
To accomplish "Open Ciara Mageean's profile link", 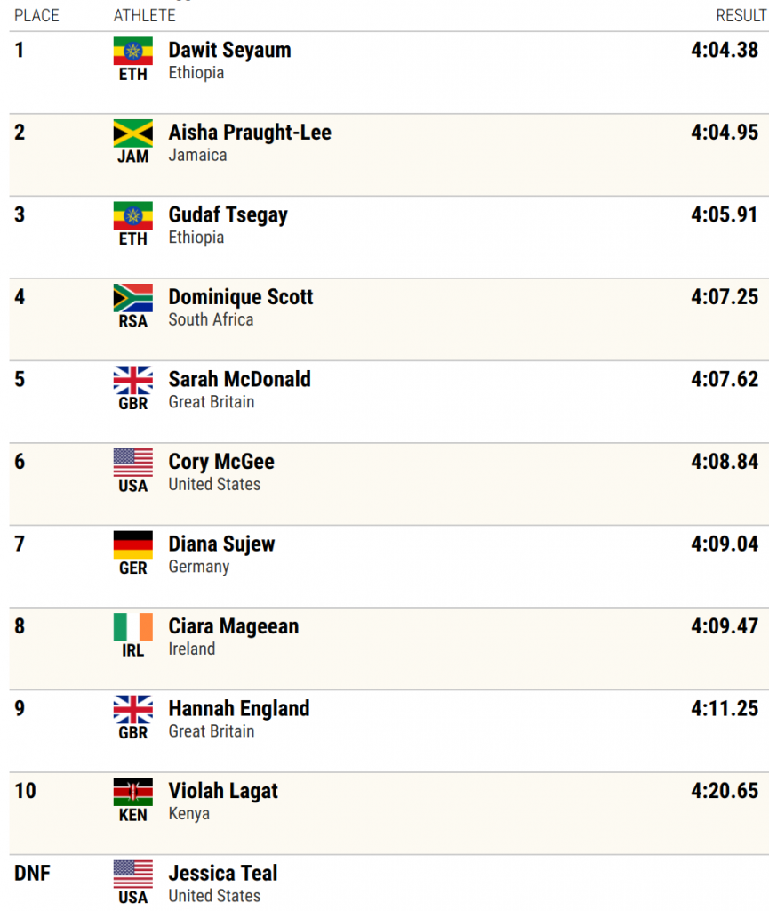I will (233, 626).
